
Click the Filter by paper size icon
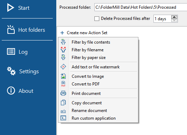[63, 57]
